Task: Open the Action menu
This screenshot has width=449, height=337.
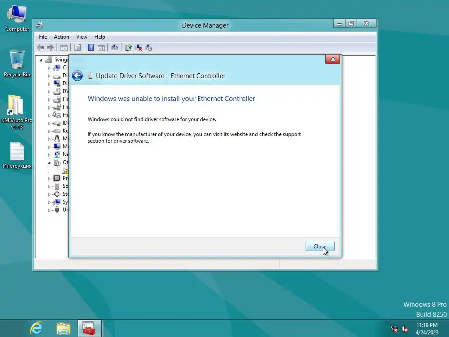Action: coord(61,37)
